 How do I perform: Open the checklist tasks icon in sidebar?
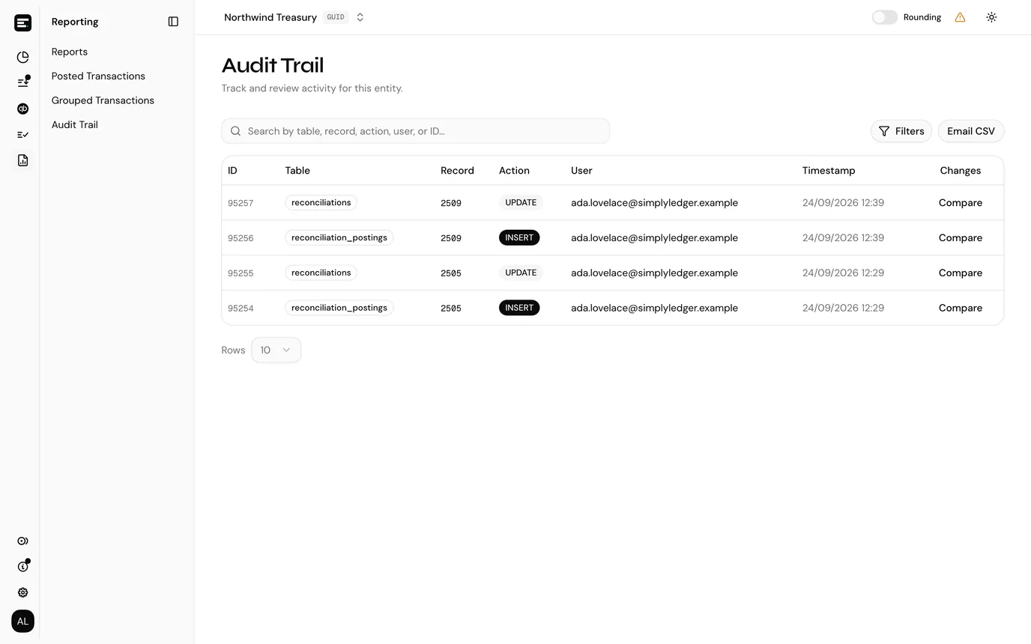(x=22, y=135)
